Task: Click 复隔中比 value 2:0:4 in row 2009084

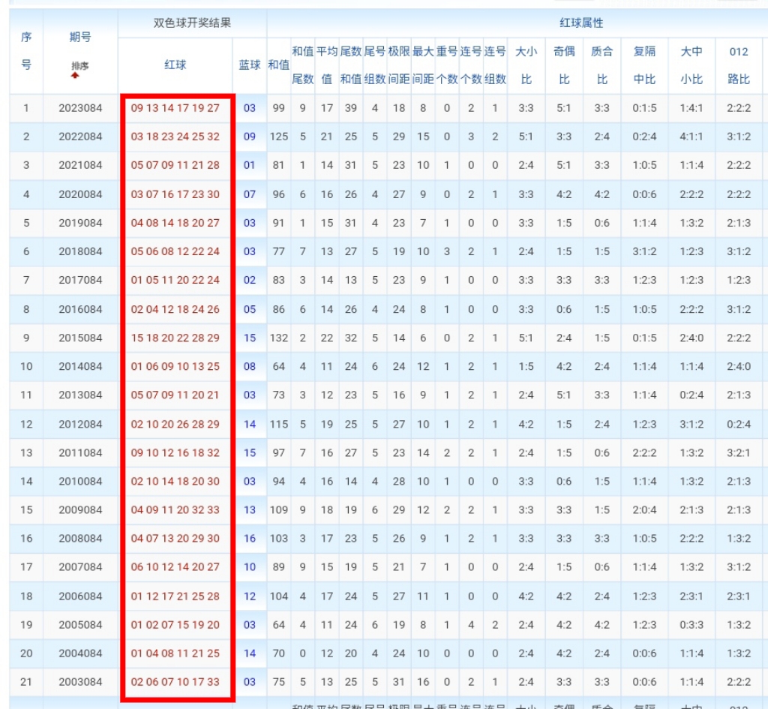Action: click(644, 509)
